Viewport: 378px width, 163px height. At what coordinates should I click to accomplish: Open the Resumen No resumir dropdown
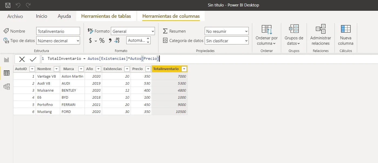pyautogui.click(x=227, y=31)
